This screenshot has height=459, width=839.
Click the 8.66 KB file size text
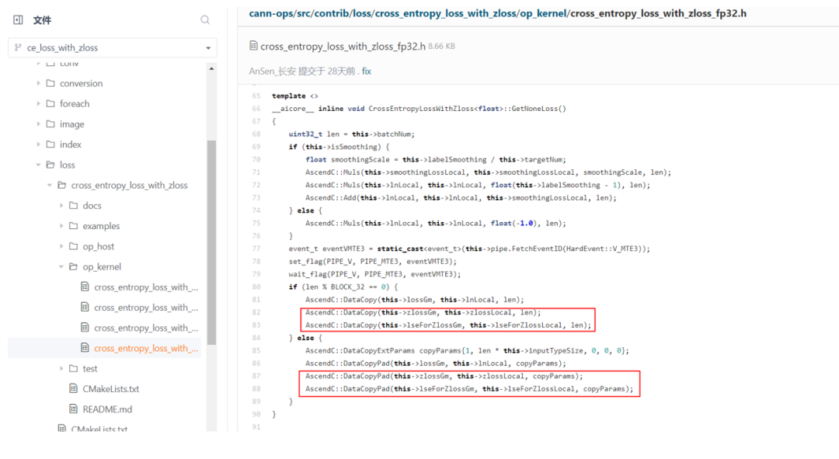click(441, 47)
